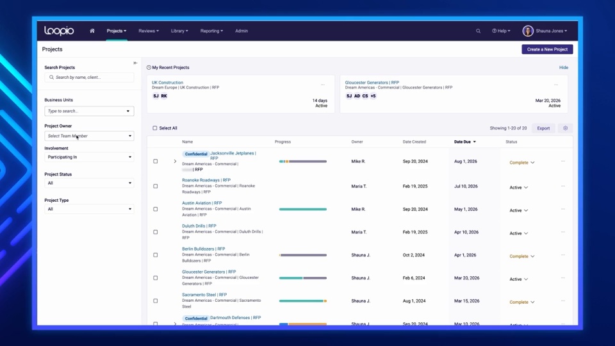This screenshot has height=346, width=615.
Task: Click Austin Aviation progress bar
Action: [303, 209]
